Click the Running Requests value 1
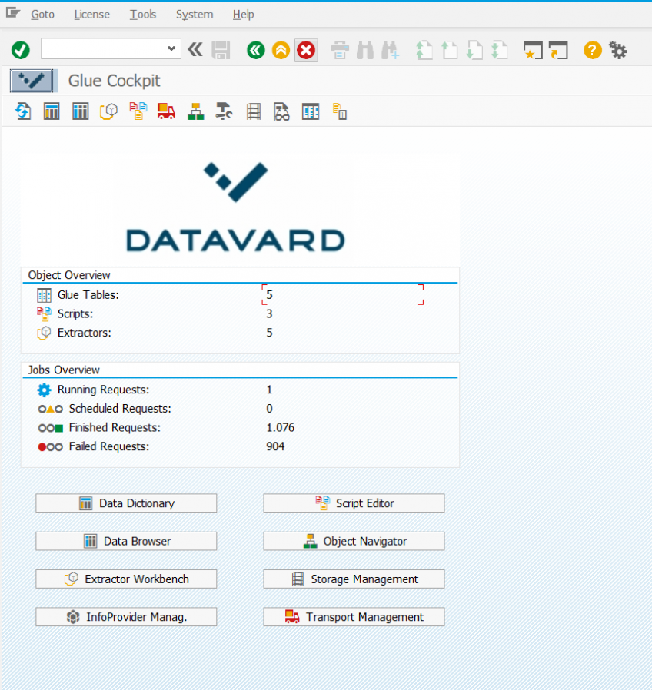The height and width of the screenshot is (690, 652). coord(269,390)
